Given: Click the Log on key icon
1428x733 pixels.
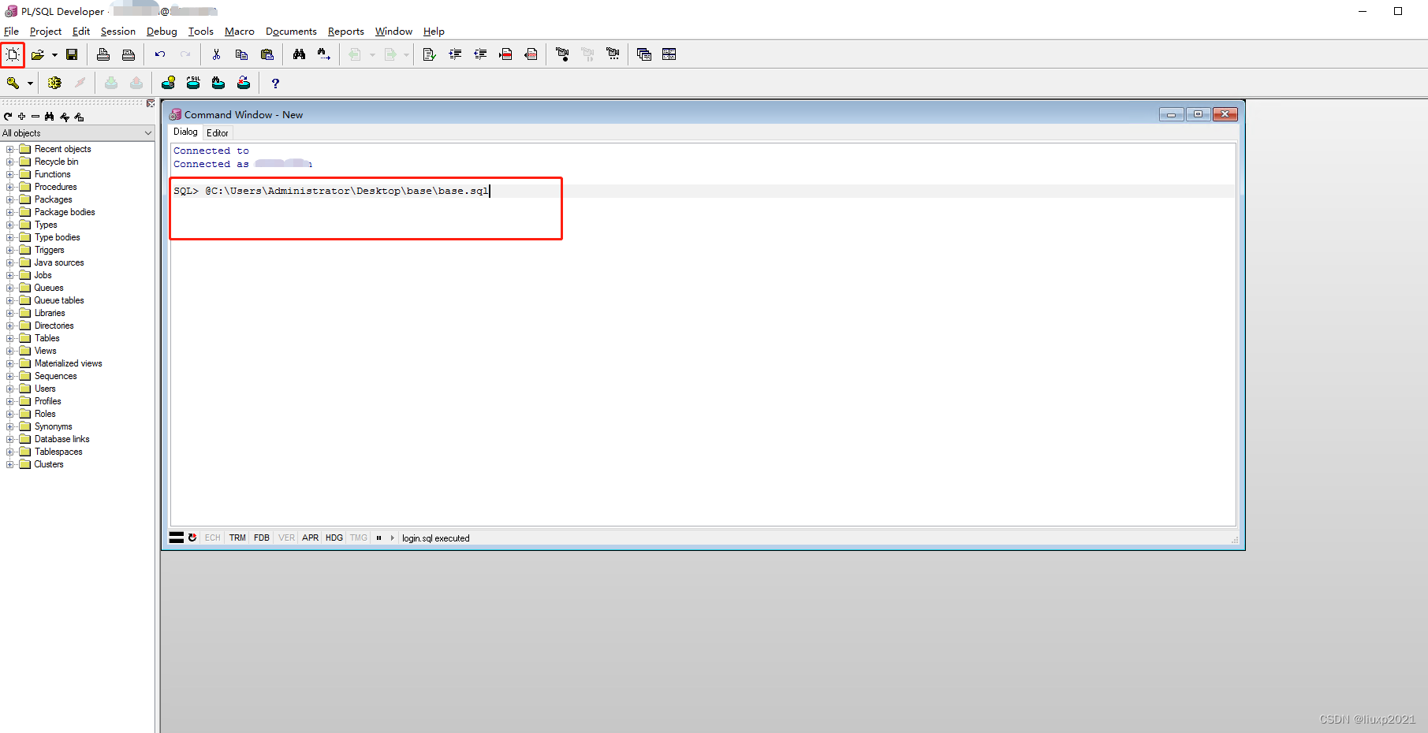Looking at the screenshot, I should point(13,83).
